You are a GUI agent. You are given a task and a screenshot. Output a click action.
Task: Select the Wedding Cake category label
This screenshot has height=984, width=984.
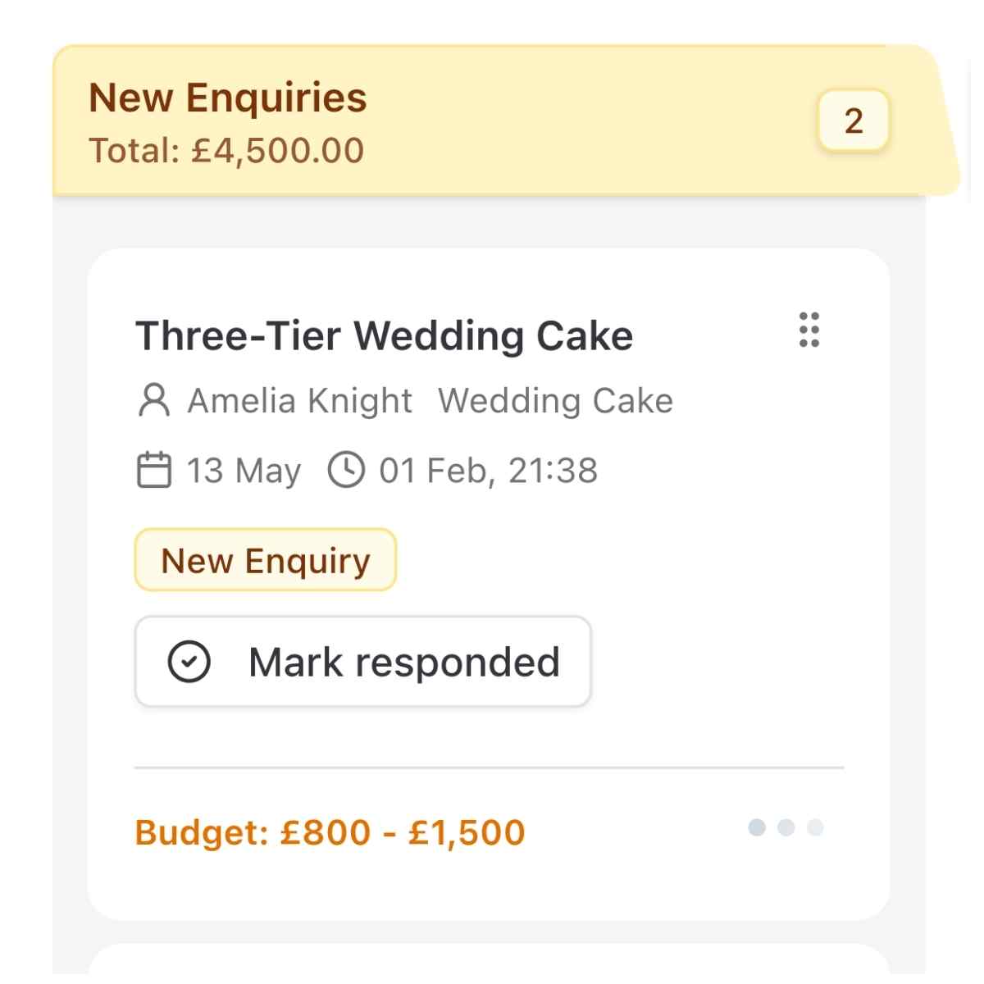click(555, 401)
